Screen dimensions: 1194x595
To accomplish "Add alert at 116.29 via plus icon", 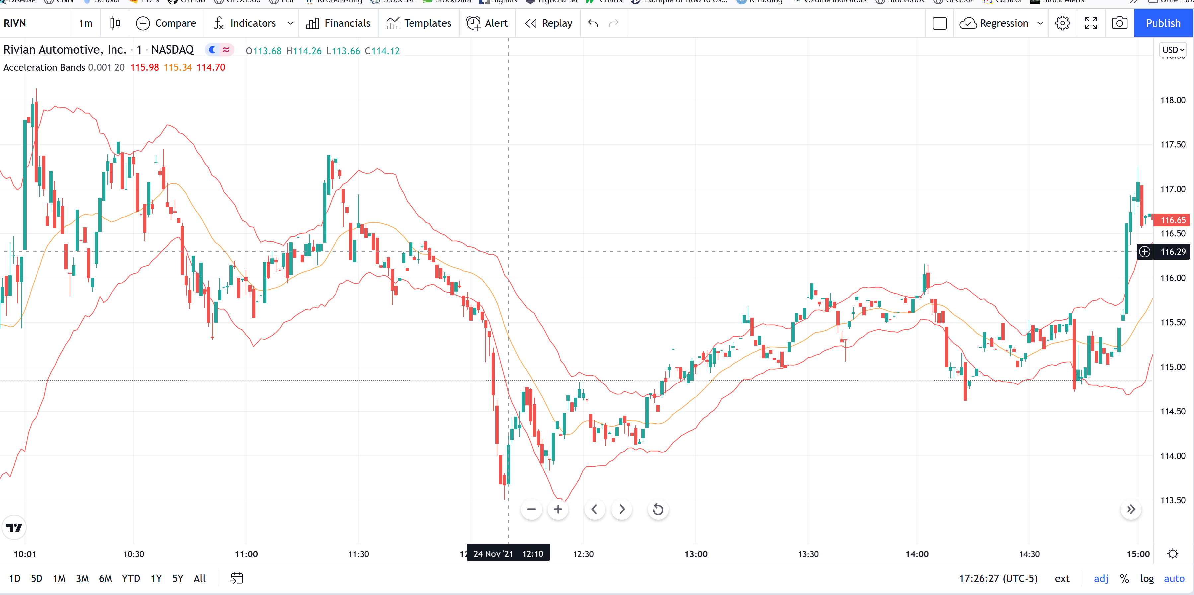I will coord(1145,252).
